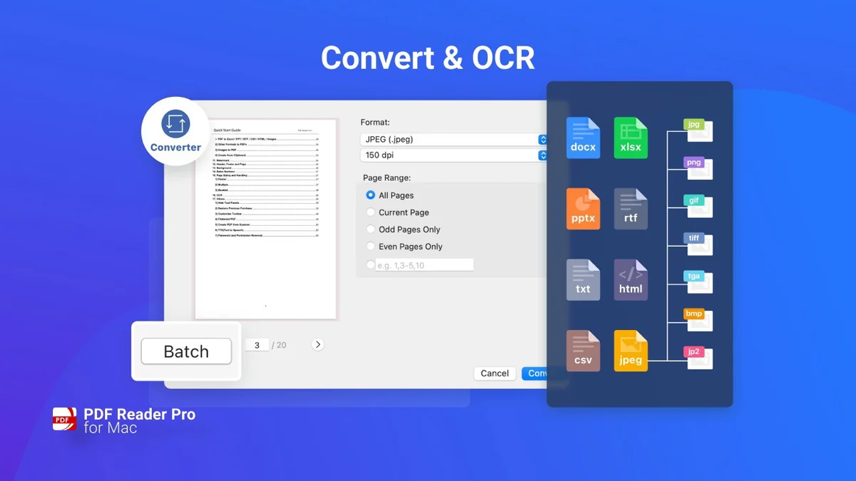Viewport: 856px width, 481px height.
Task: Click the custom page range input field
Action: pos(424,265)
